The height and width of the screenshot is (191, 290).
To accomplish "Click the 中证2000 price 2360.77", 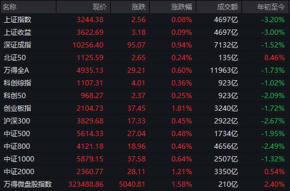I will [90, 171].
